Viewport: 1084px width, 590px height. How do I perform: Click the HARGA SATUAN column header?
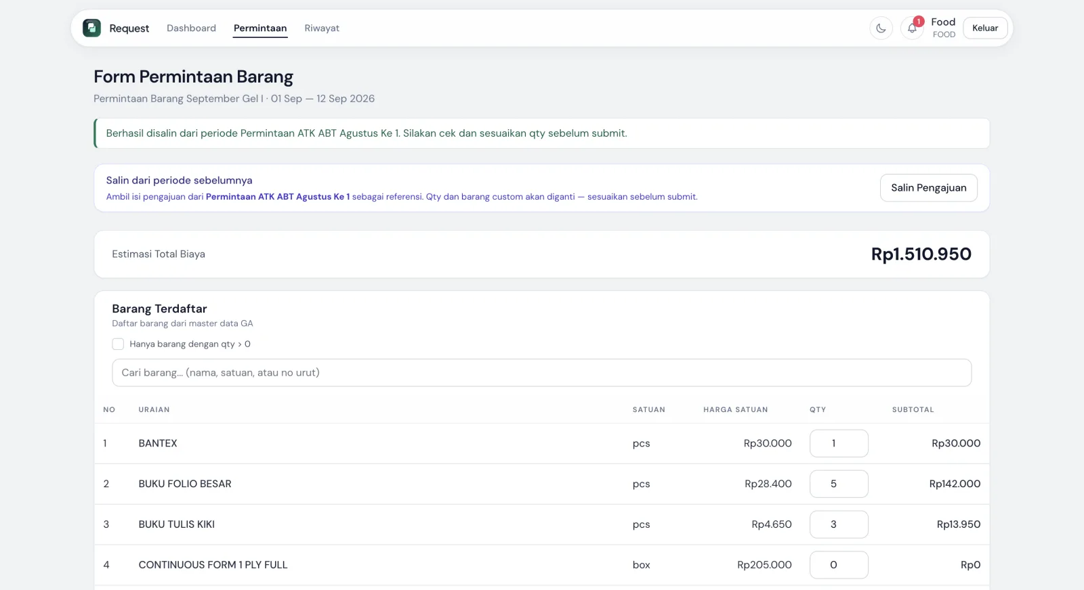(735, 409)
